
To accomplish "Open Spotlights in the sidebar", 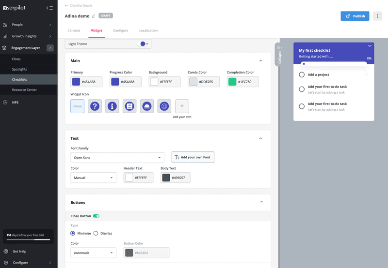I will coord(19,69).
